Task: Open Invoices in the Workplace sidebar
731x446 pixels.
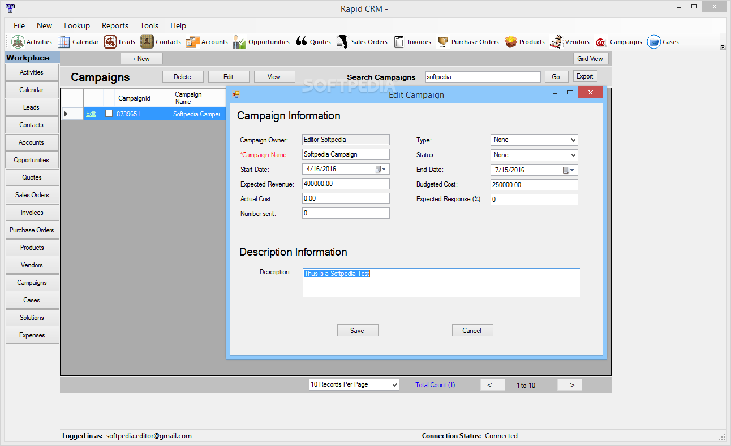Action: click(x=32, y=213)
